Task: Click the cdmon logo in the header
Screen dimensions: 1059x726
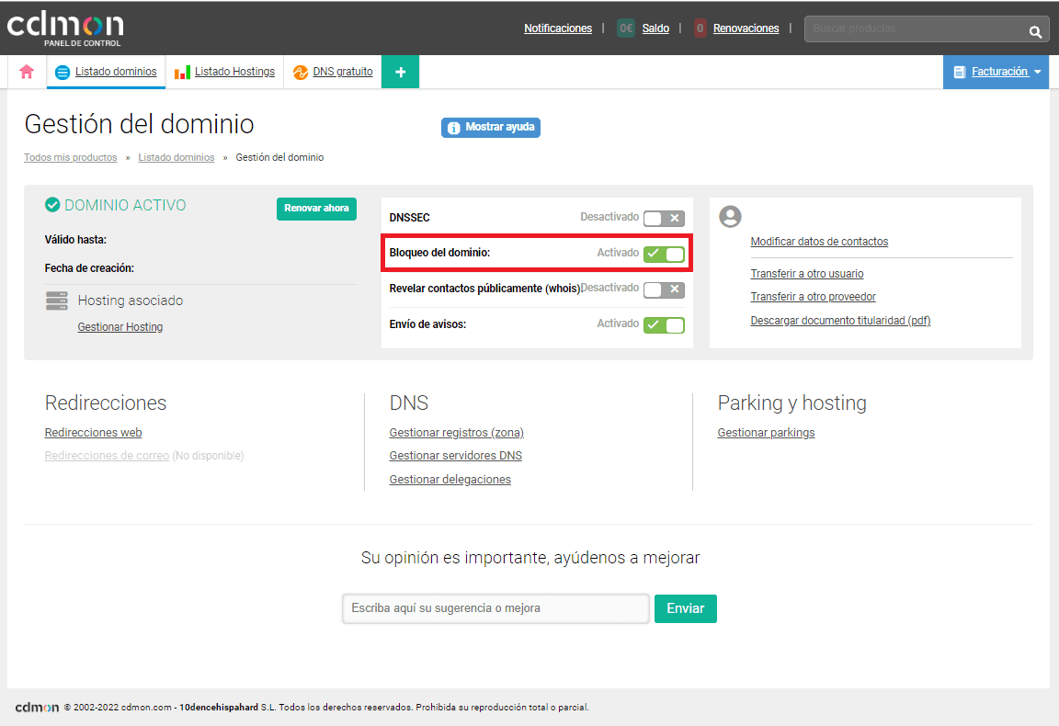Action: (65, 28)
